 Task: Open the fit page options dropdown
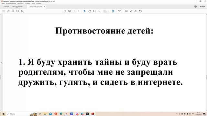(x=114, y=11)
